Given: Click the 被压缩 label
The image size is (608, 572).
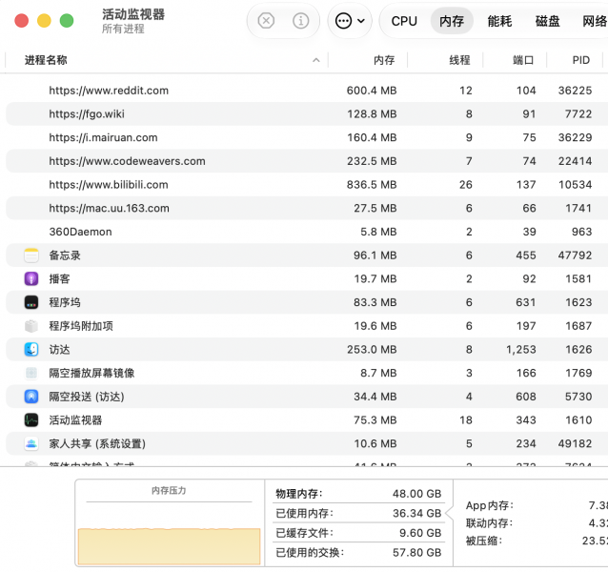Looking at the screenshot, I should 484,541.
